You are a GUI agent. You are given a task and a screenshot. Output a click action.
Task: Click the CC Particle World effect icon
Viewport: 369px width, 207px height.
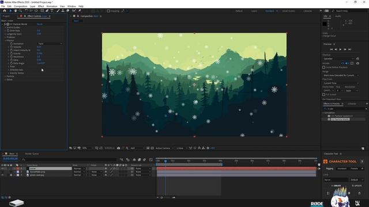(x=7, y=24)
